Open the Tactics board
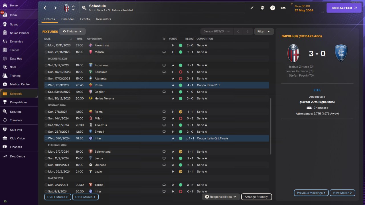 point(19,50)
